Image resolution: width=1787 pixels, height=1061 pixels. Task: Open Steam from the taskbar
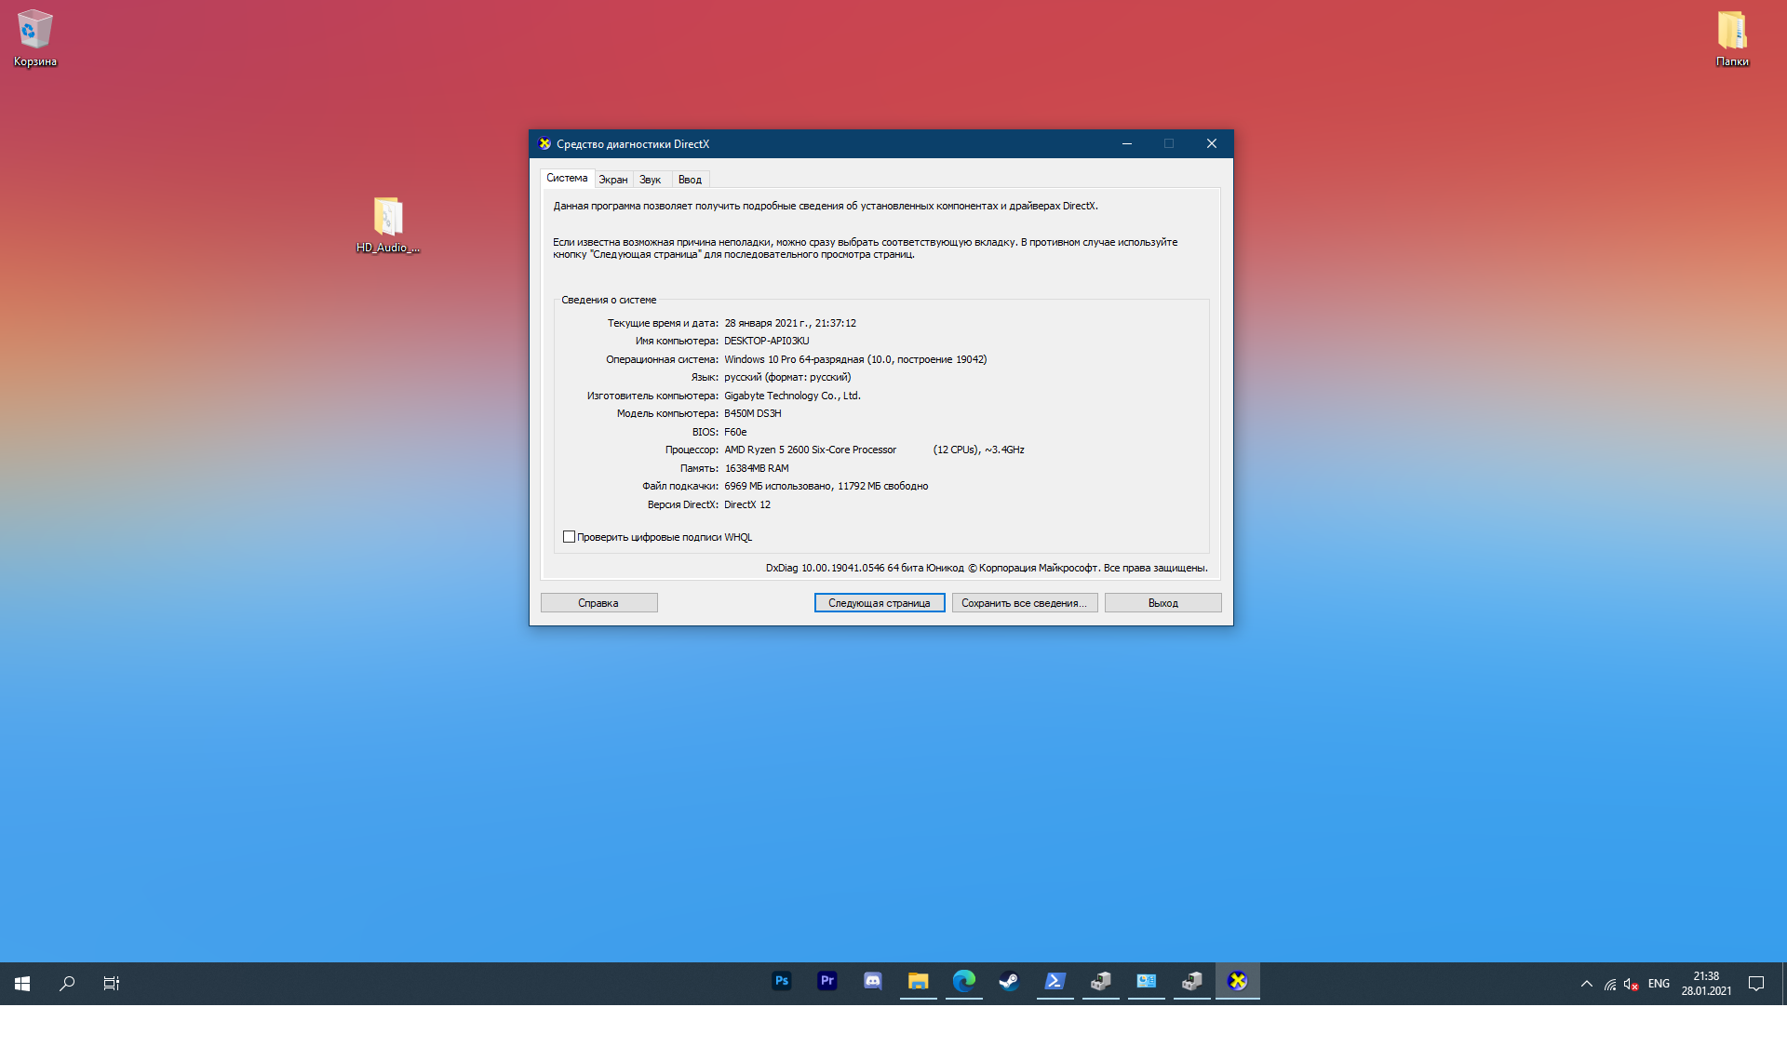1010,981
